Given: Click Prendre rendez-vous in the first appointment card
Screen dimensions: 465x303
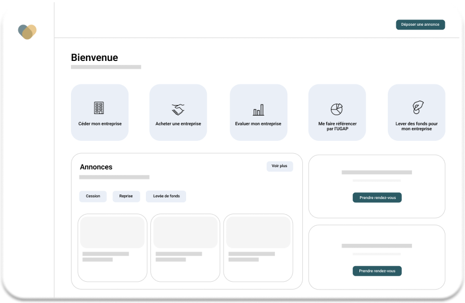Looking at the screenshot, I should point(377,197).
